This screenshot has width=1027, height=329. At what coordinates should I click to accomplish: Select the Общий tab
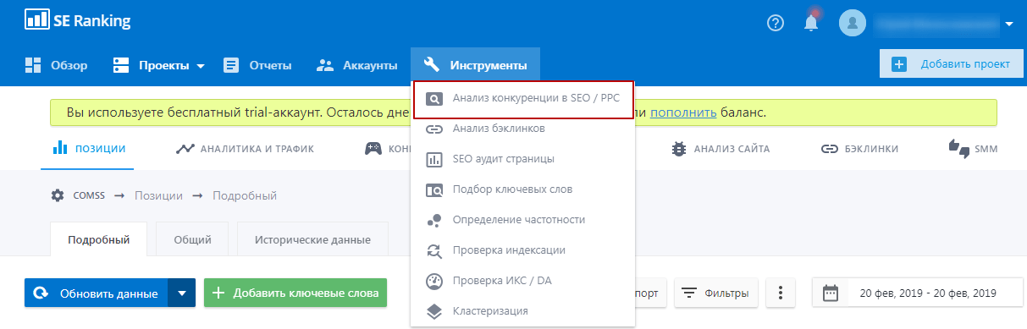[x=192, y=239]
